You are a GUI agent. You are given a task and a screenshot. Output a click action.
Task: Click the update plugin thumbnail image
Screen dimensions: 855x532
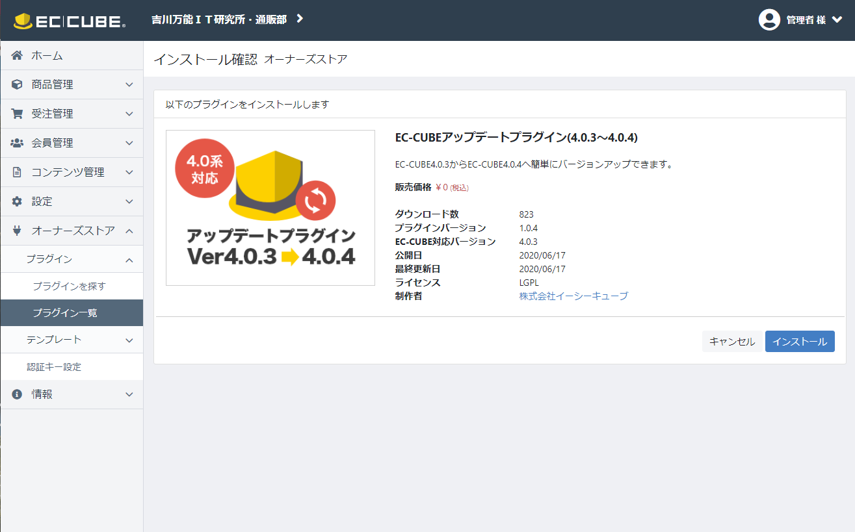(270, 208)
